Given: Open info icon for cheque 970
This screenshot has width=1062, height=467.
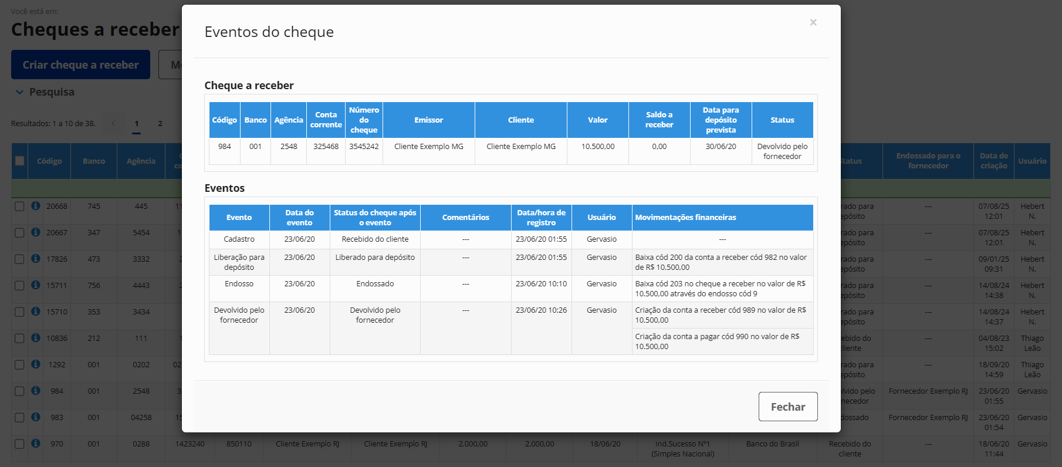Looking at the screenshot, I should [x=36, y=444].
